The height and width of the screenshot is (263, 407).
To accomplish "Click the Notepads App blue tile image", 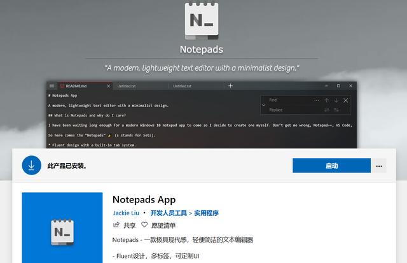I will click(x=62, y=227).
